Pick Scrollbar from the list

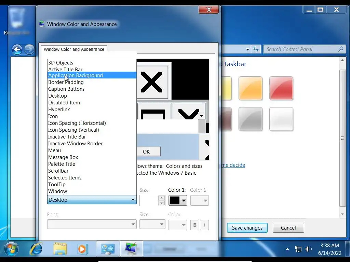(x=92, y=171)
